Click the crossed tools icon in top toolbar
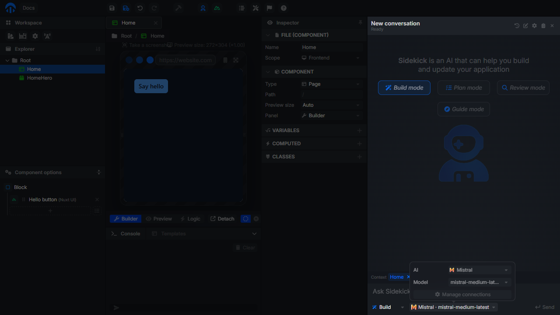This screenshot has width=560, height=315. pos(255,8)
